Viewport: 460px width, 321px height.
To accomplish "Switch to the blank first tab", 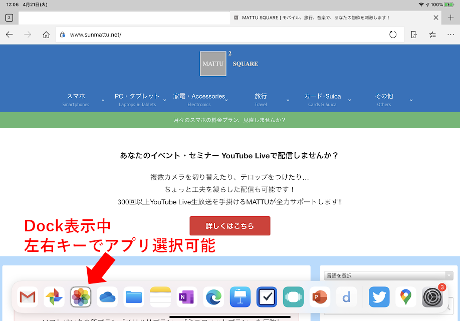I will click(x=124, y=18).
